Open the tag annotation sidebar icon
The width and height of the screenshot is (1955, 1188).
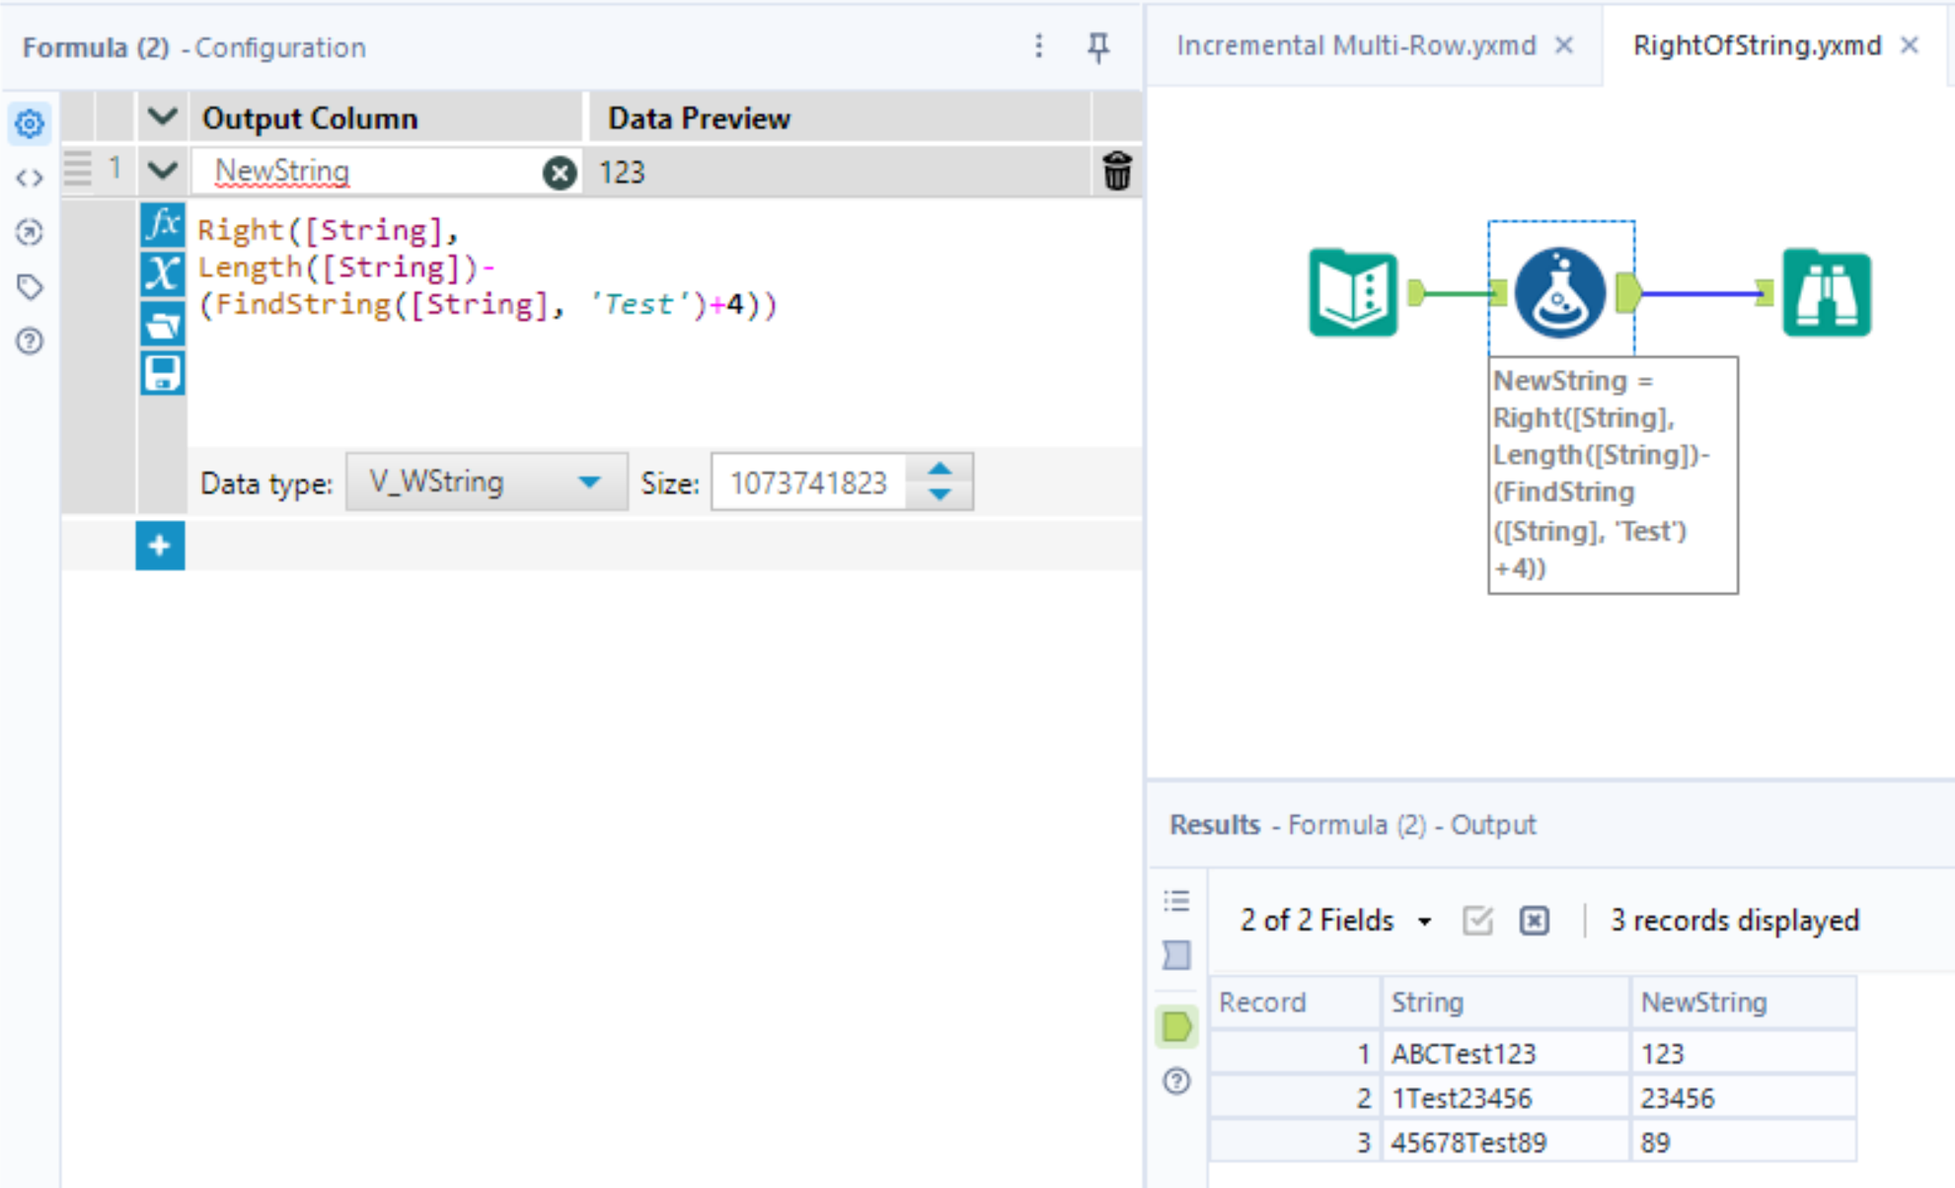tap(30, 287)
